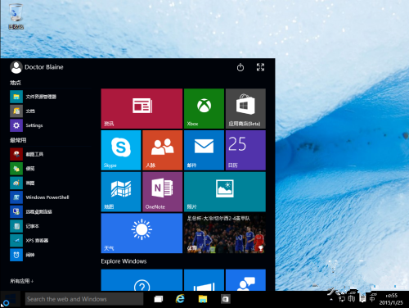This screenshot has width=409, height=308.
Task: Click the Start button on the taskbar
Action: click(11, 299)
